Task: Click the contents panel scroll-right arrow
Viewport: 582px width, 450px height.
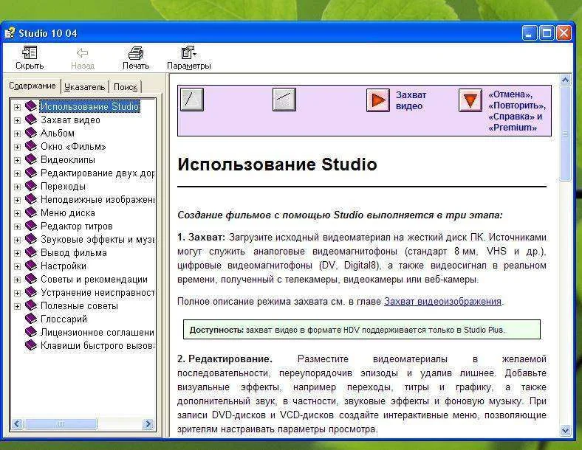Action: click(x=148, y=423)
